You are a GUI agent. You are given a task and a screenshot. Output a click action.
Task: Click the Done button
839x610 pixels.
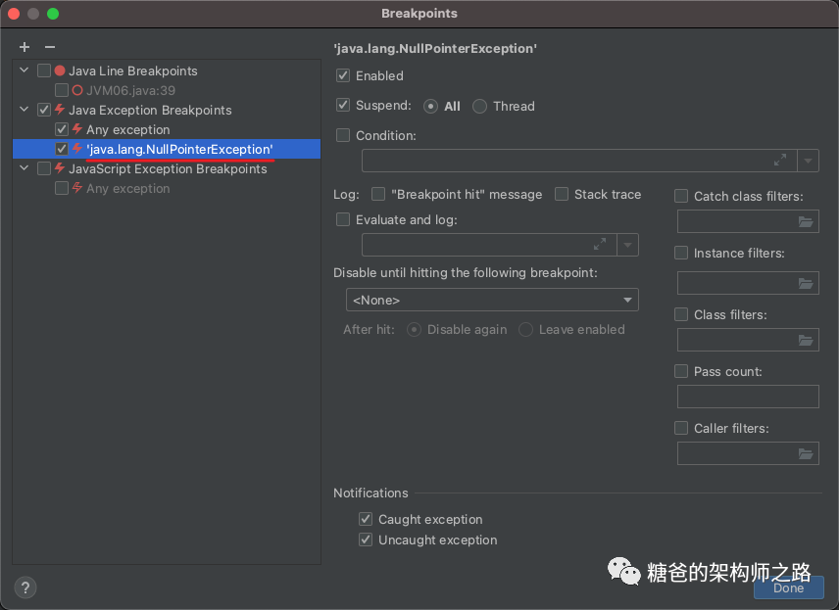(788, 587)
